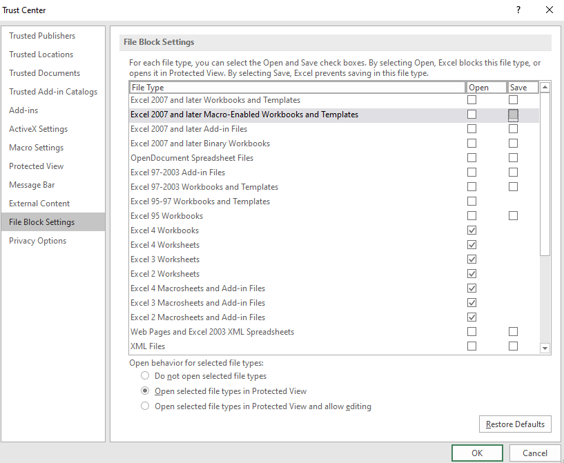
Task: Uncheck Open for Excel 3 Macrosheets and Add-in Files
Action: click(x=471, y=303)
